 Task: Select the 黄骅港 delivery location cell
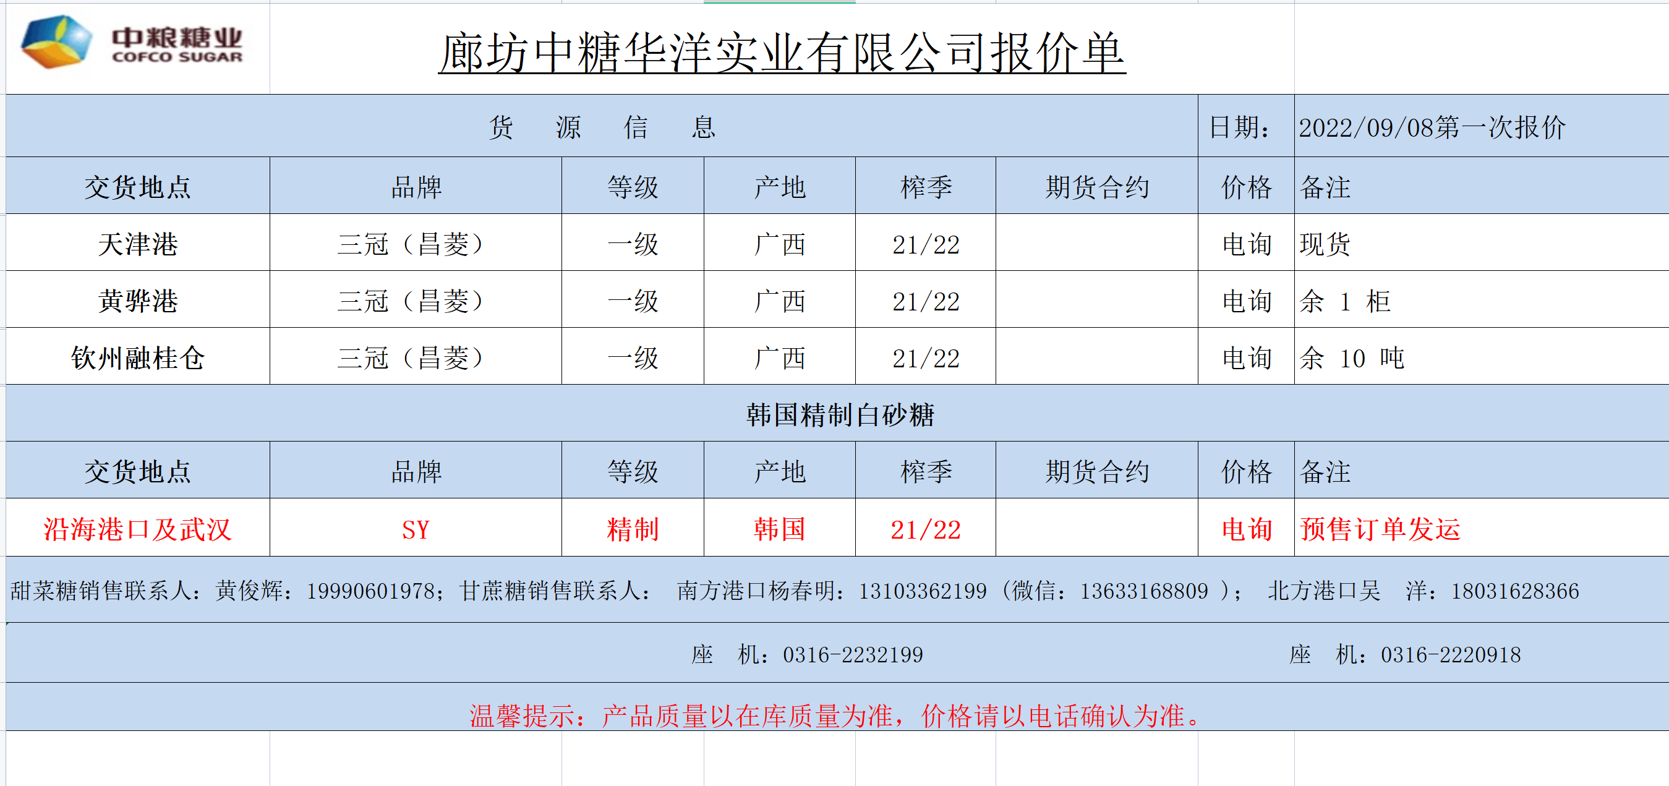click(x=137, y=301)
